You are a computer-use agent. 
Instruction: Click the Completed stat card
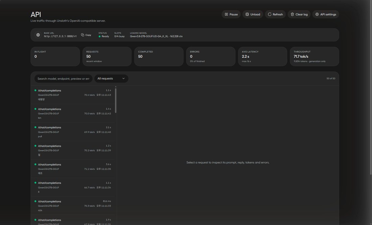(x=159, y=56)
